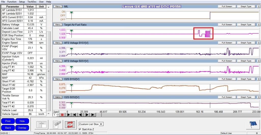This screenshot has width=261, height=135.
Task: Pause the graph playback
Action: click(62, 115)
